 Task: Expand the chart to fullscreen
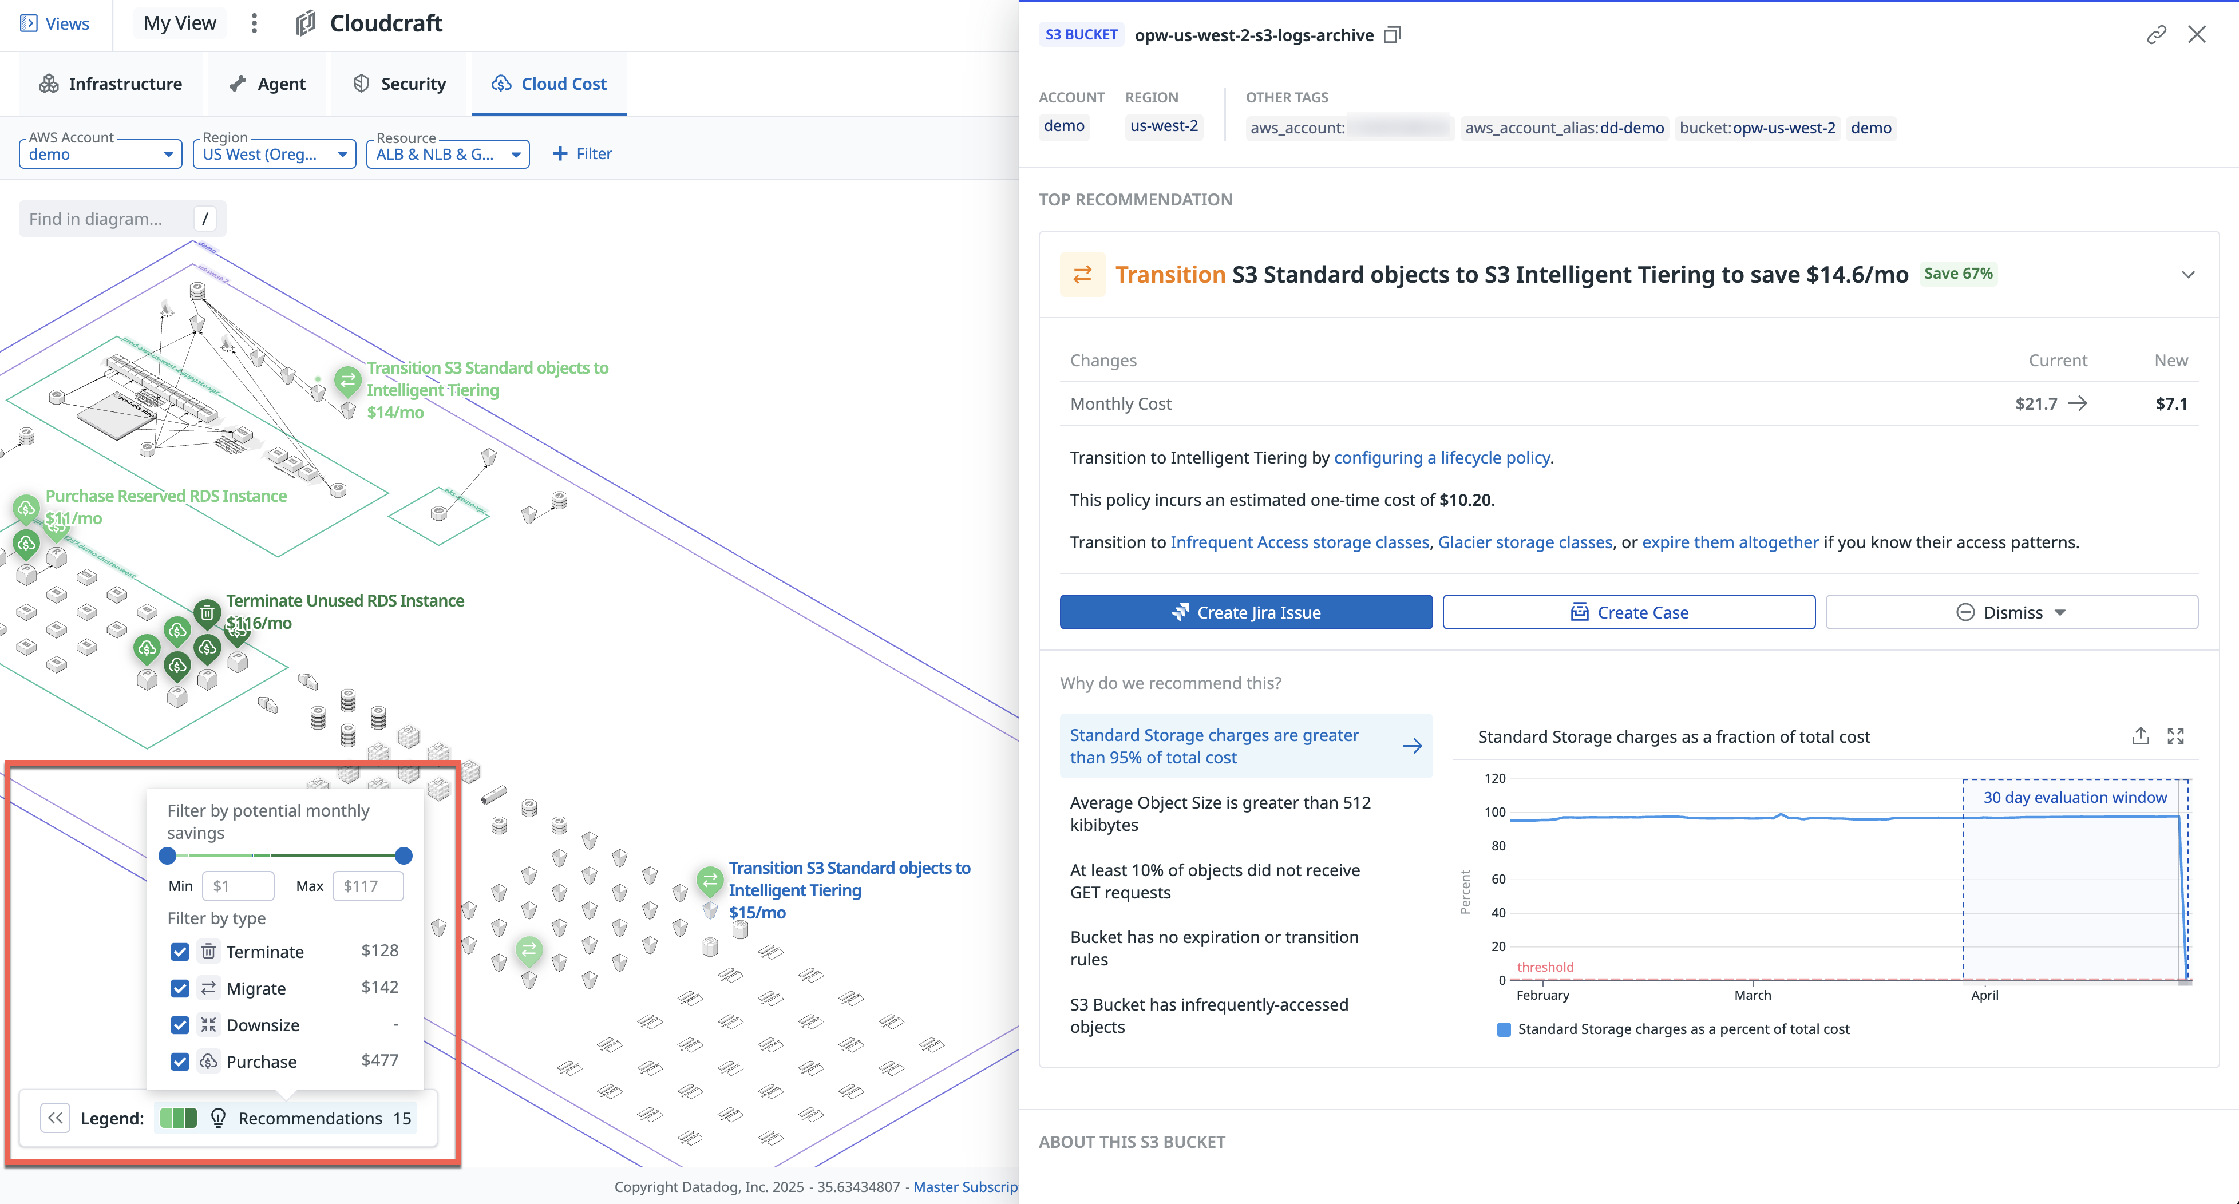point(2175,736)
